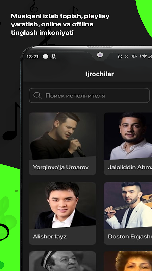Open Doston Ergashev artist photo
The width and height of the screenshot is (152, 271).
128,205
